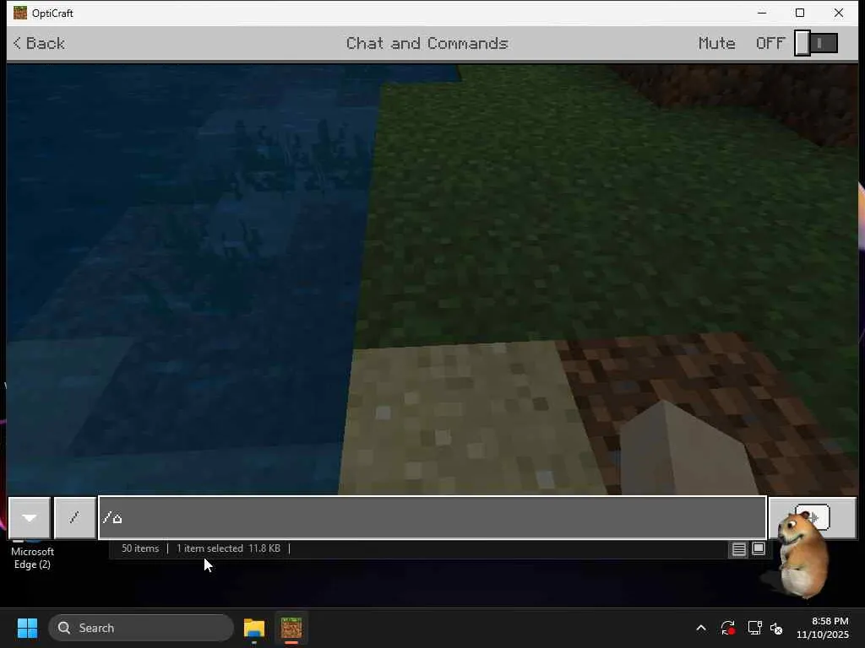
Task: Go back using the Back button
Action: pos(39,43)
